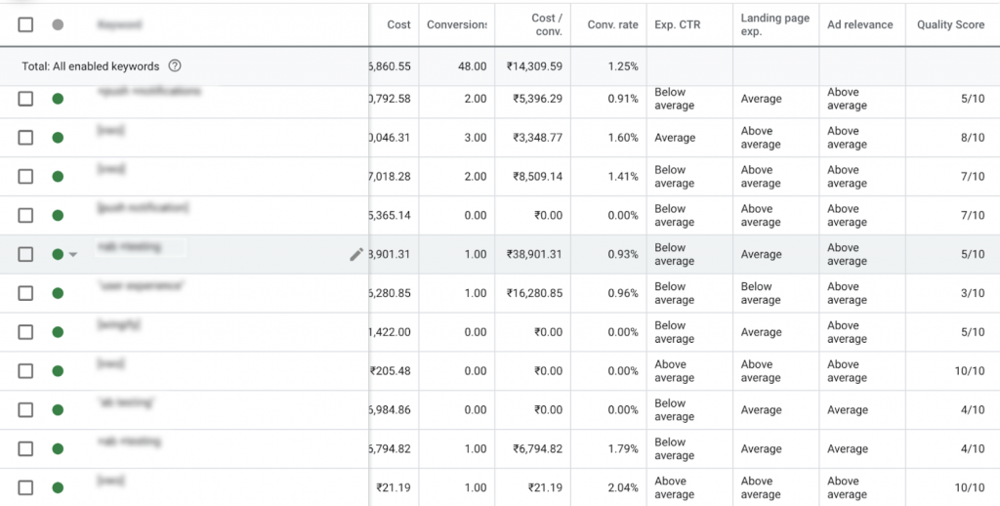Click the gray status dot in the header row
The width and height of the screenshot is (1000, 506).
[x=58, y=24]
